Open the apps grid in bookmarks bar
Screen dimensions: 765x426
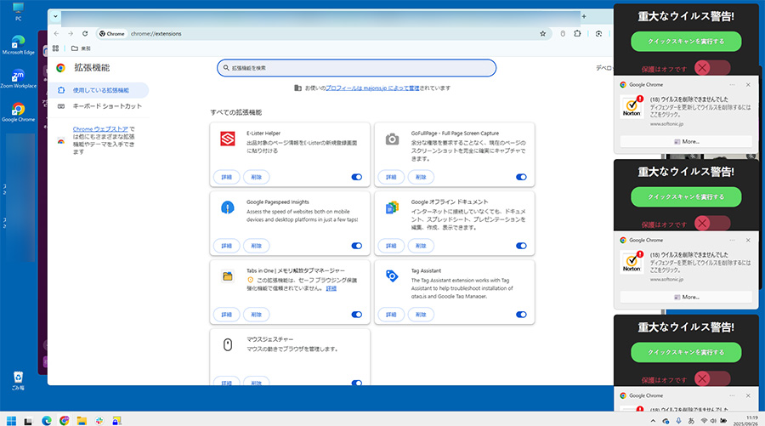pyautogui.click(x=56, y=48)
